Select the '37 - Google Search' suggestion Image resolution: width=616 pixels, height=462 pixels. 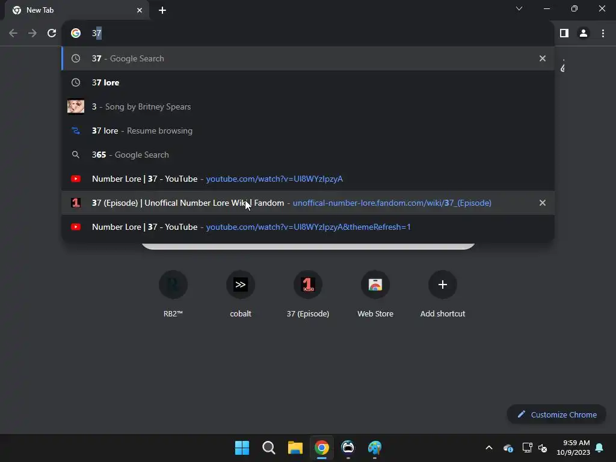(307, 58)
